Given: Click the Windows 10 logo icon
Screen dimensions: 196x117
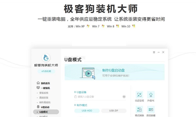Looking at the screenshot, I should click(x=134, y=26).
